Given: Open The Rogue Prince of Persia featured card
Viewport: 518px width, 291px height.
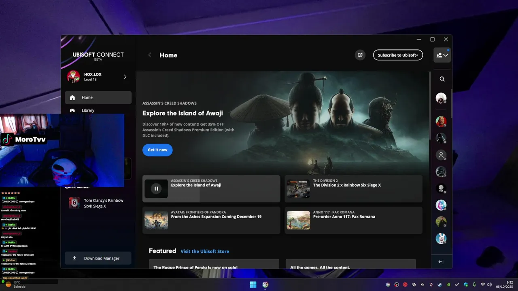Looking at the screenshot, I should (x=214, y=264).
